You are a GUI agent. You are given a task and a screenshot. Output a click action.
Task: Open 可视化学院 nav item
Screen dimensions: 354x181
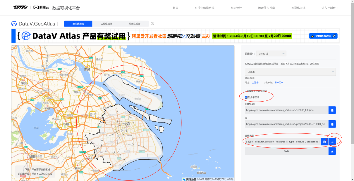298,8
